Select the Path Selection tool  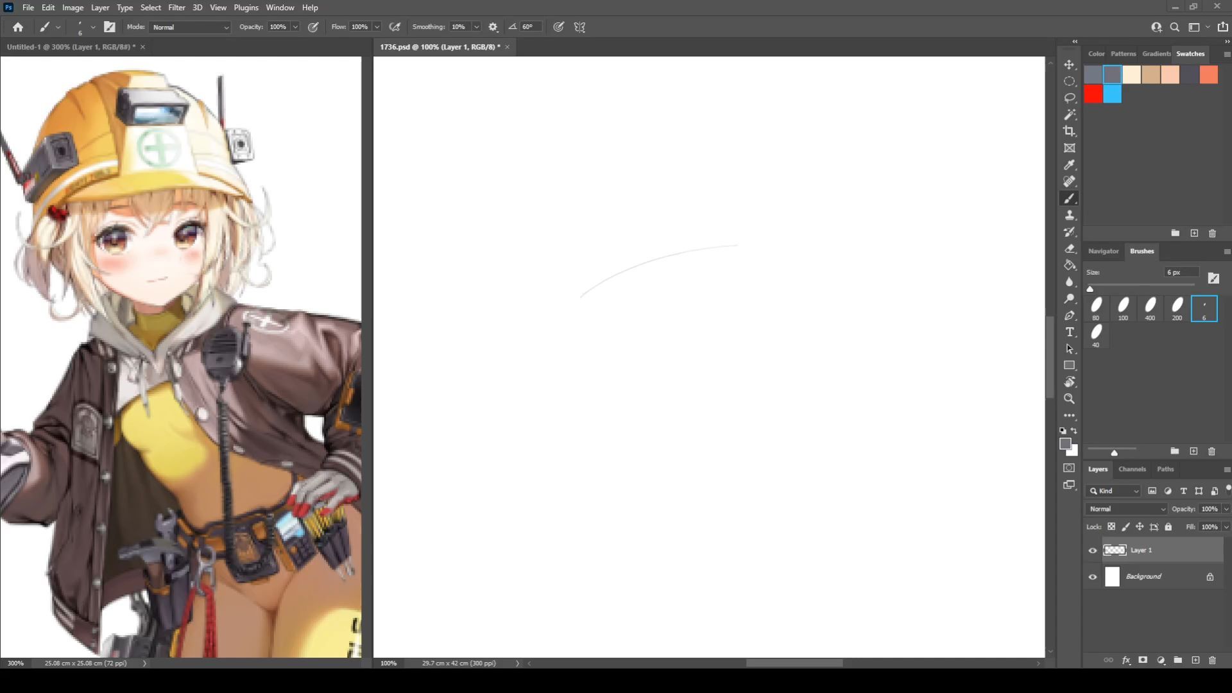click(x=1069, y=348)
